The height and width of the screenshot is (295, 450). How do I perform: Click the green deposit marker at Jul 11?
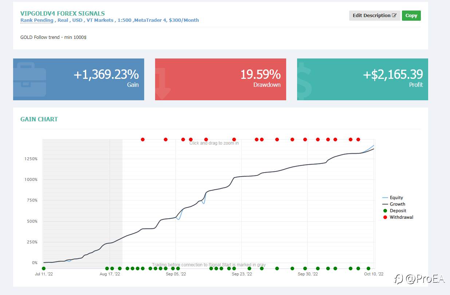[44, 268]
